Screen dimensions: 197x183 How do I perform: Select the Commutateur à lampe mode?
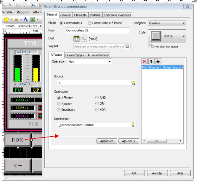coord(90,23)
